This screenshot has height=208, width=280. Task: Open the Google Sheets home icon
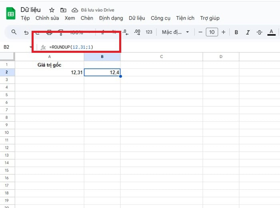(11, 13)
